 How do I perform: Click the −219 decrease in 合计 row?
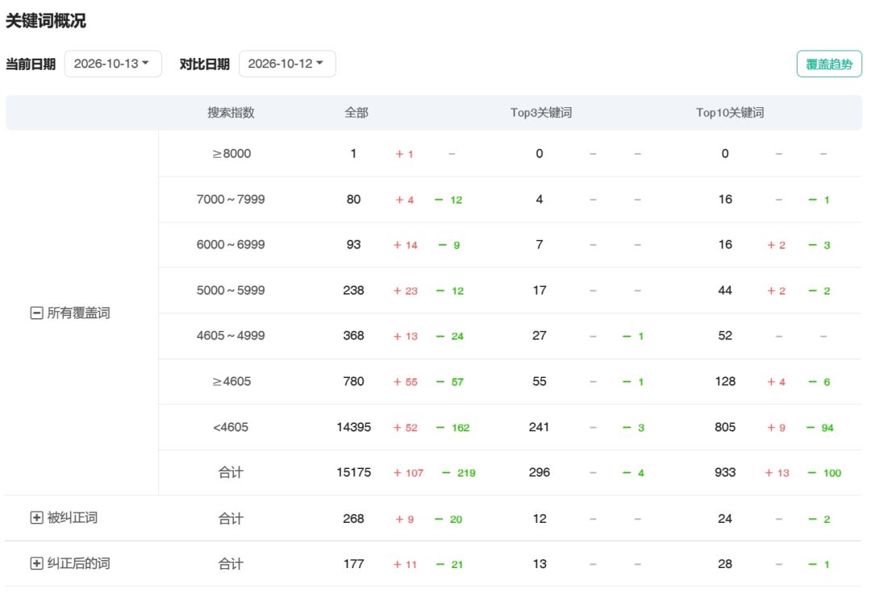click(459, 473)
